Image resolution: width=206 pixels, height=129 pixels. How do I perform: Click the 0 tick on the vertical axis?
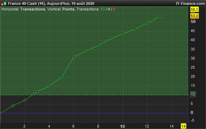pyautogui.click(x=192, y=113)
